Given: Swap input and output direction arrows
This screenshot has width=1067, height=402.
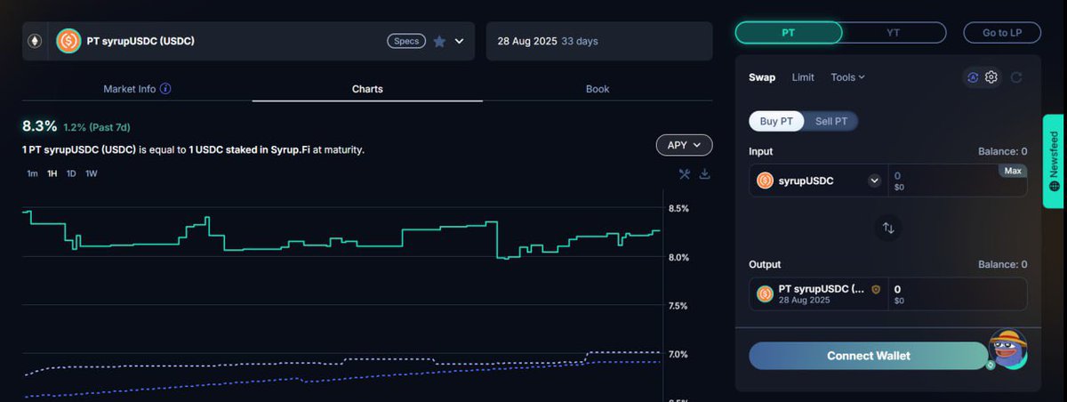Looking at the screenshot, I should 888,228.
